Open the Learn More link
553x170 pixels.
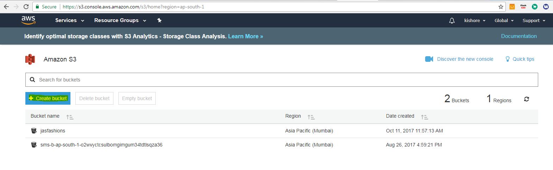pyautogui.click(x=245, y=36)
